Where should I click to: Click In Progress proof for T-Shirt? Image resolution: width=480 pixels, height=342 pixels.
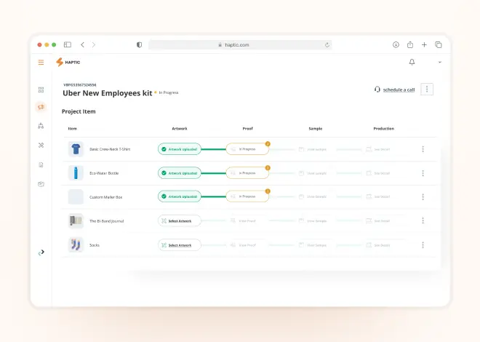(x=247, y=149)
